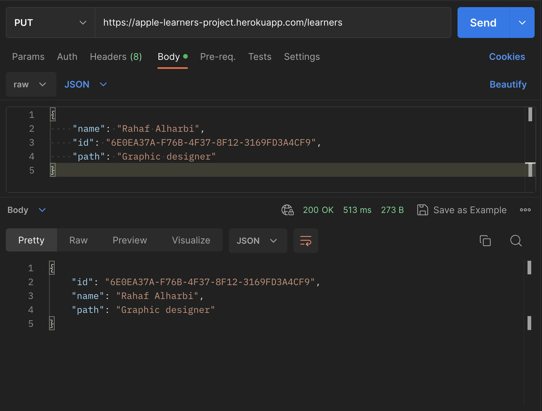This screenshot has width=542, height=411.
Task: Click the "Rahaf Alharbi" value in request body
Action: [158, 129]
